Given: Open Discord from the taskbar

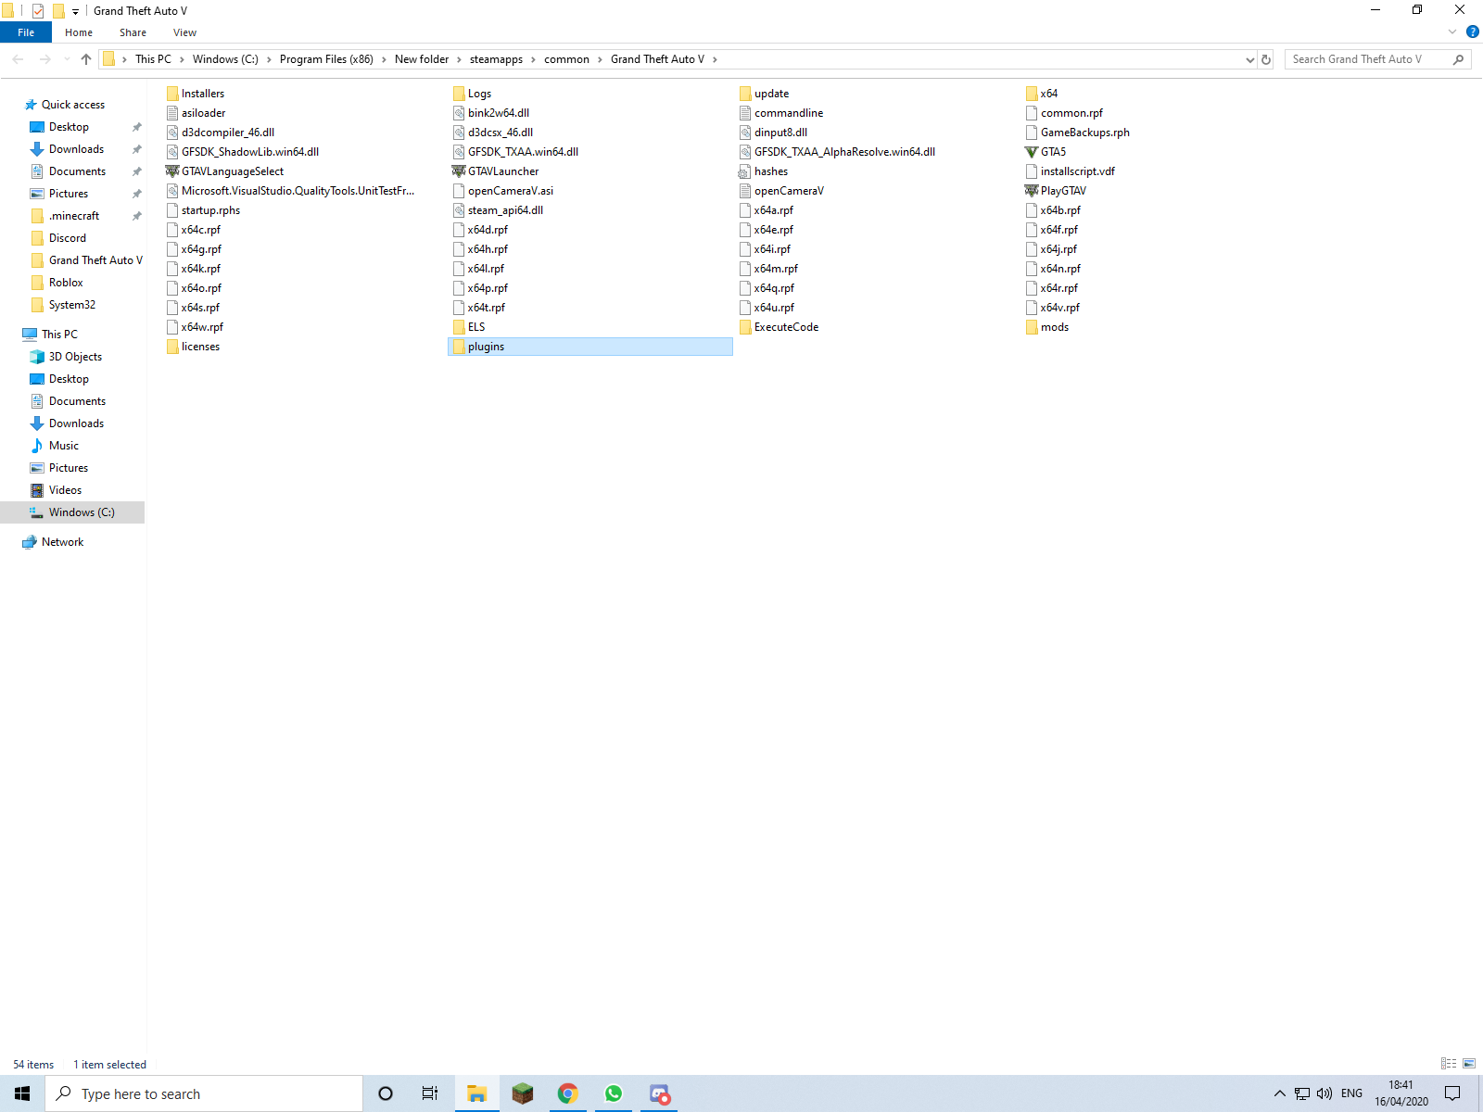Looking at the screenshot, I should tap(659, 1093).
